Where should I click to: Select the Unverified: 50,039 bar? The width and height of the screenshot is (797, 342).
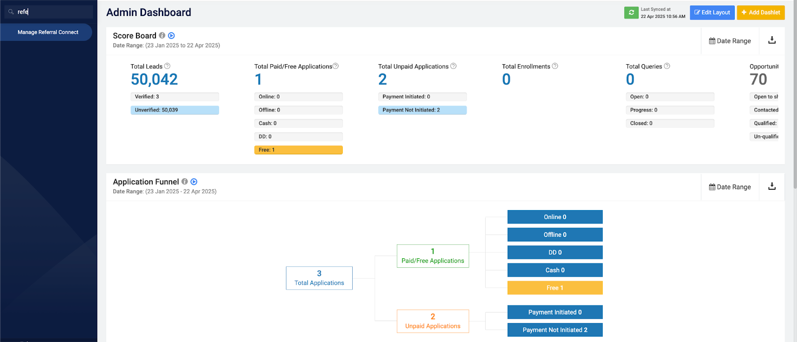174,110
